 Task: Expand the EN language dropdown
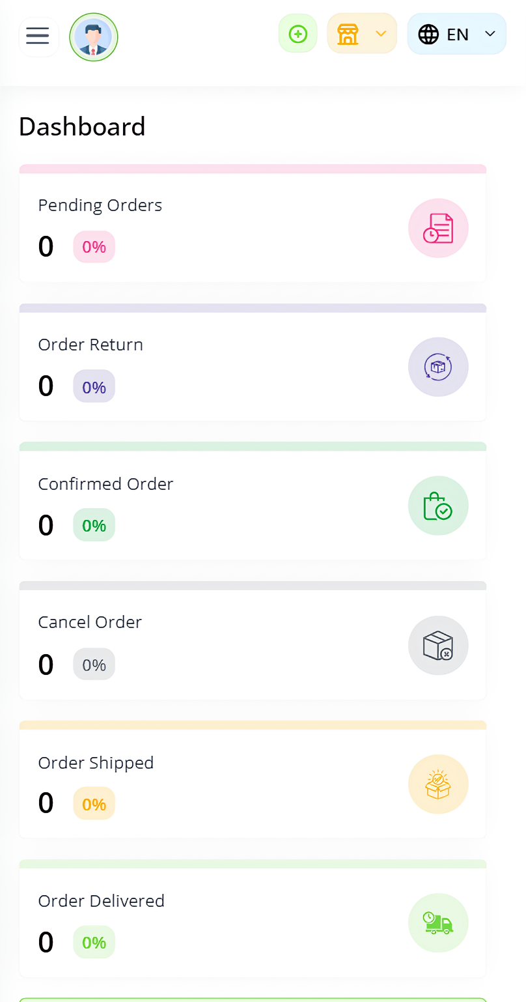click(x=490, y=34)
